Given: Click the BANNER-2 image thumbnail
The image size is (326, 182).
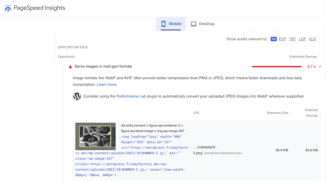Looking at the screenshot, I should 93,136.
